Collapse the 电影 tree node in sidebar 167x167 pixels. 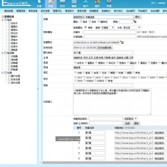tap(2, 20)
